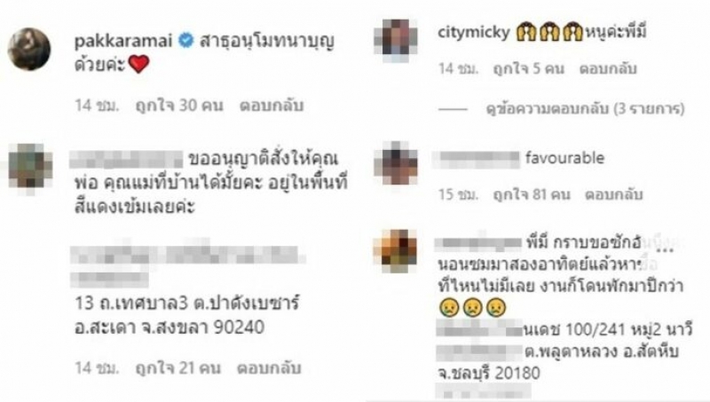
Task: Click the pakkaramai username link
Action: (123, 41)
